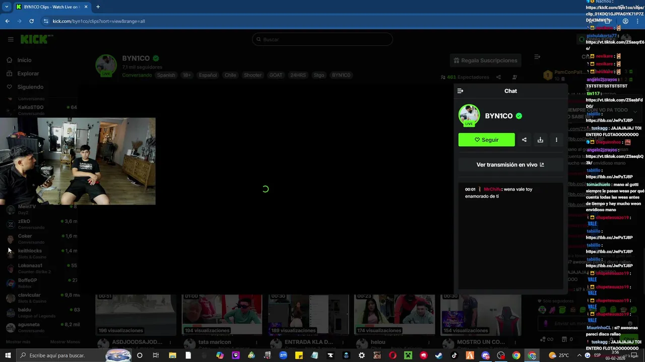
Task: Collapse the Chat panel with the arrow-lines icon
Action: [460, 91]
